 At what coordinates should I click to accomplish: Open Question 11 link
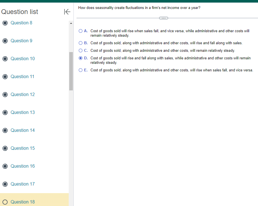click(22, 77)
